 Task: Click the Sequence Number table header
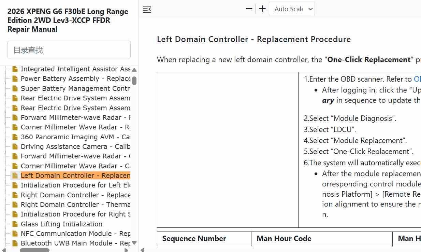coord(194,238)
